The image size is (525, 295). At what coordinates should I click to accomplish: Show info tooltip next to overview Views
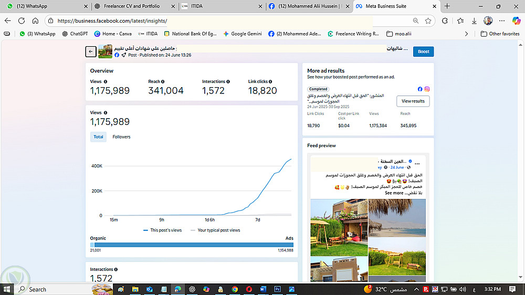point(106,82)
